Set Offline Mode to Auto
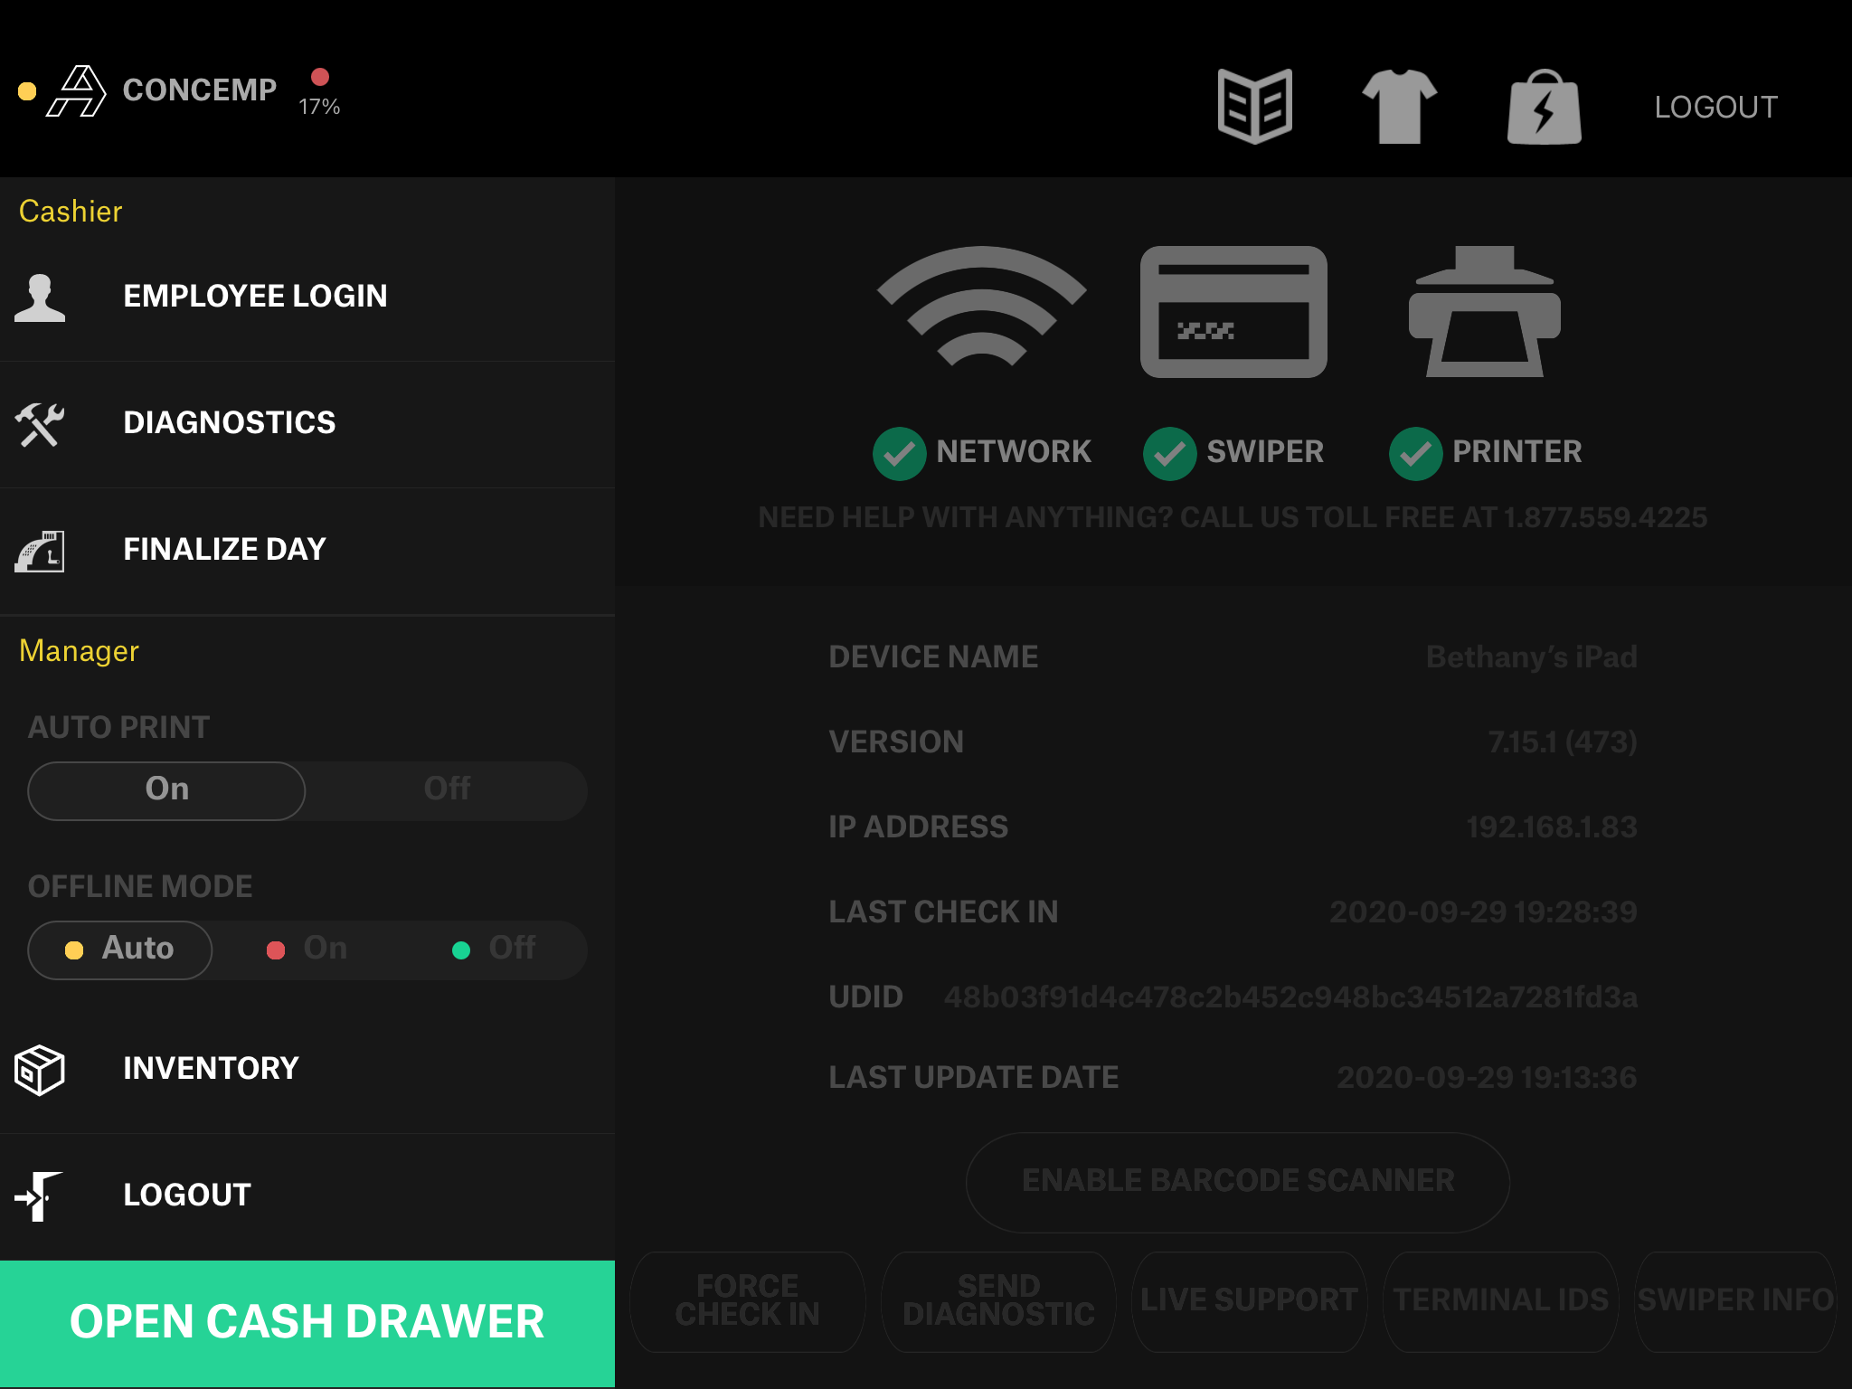 tap(120, 949)
